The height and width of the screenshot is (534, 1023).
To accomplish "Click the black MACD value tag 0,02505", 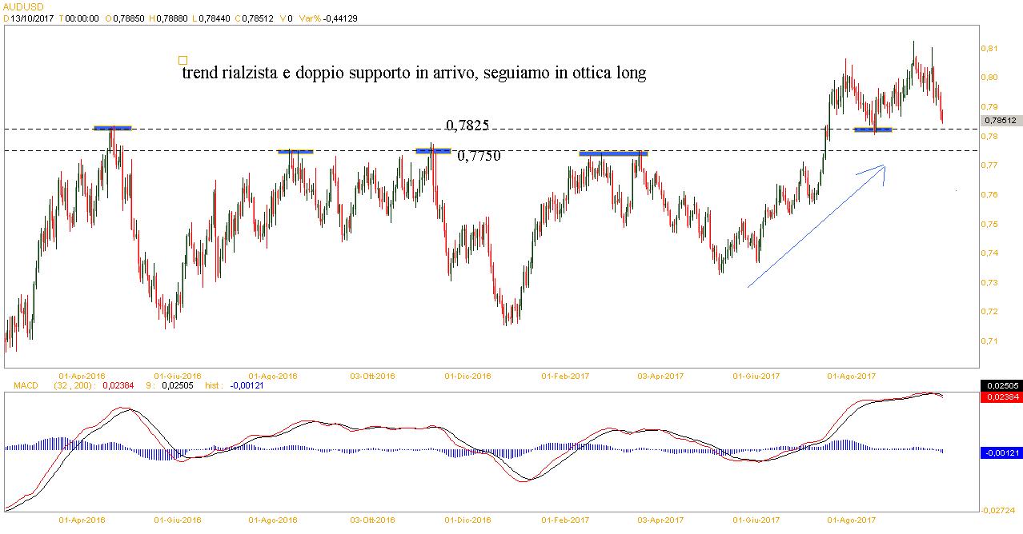I will click(x=1001, y=385).
